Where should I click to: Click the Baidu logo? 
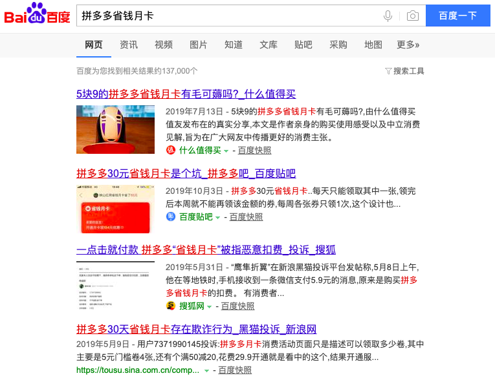(x=37, y=14)
